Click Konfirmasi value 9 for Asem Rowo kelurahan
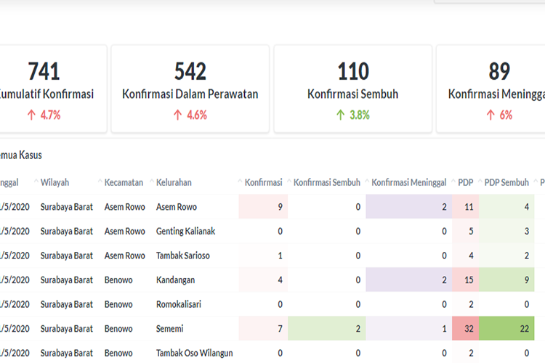Image resolution: width=545 pixels, height=363 pixels. pos(280,207)
